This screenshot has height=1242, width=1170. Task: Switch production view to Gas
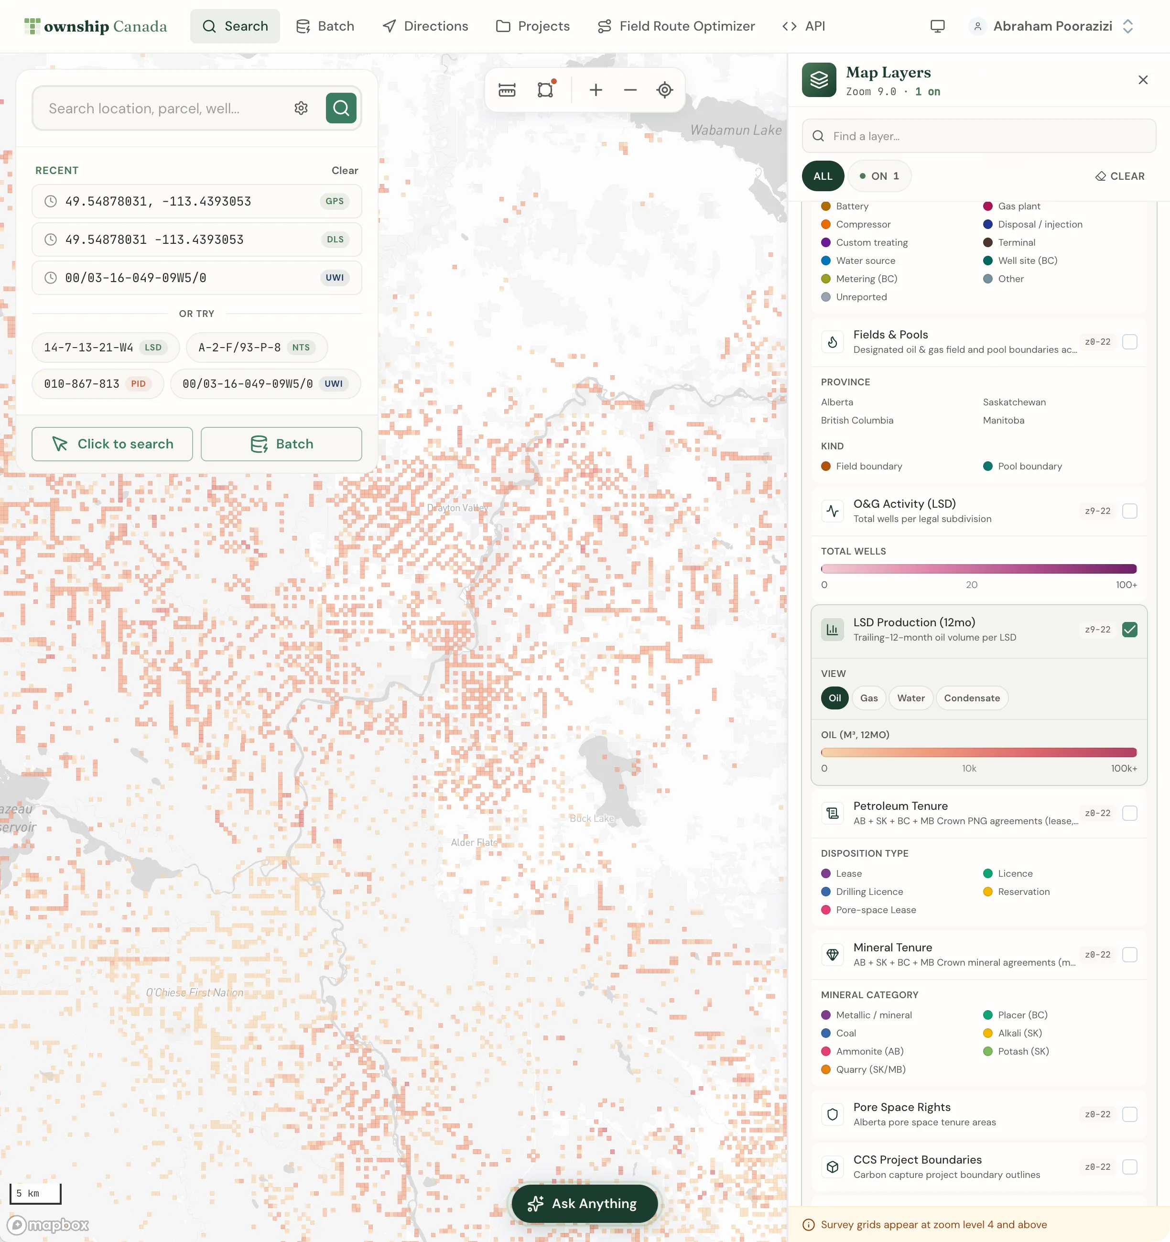(869, 698)
